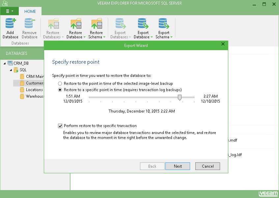
Task: Select the Locations database label
Action: coord(34,90)
